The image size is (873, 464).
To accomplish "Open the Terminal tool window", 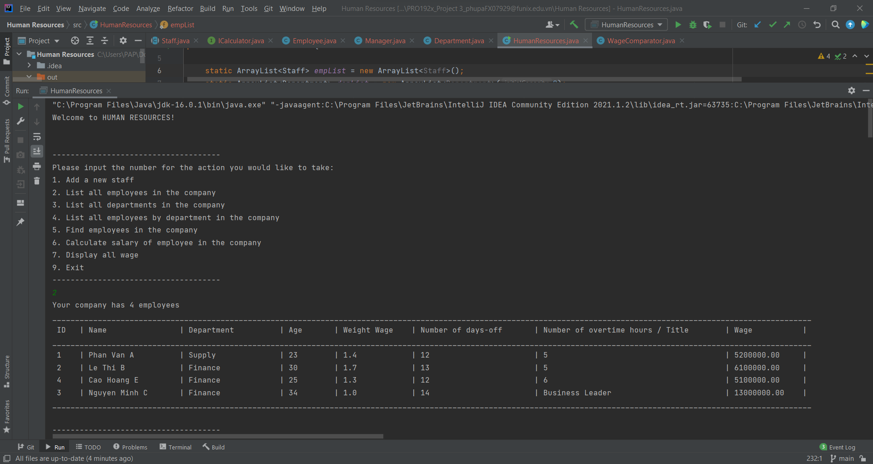I will click(x=176, y=447).
